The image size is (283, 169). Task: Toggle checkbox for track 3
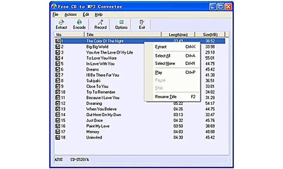pos(58,53)
